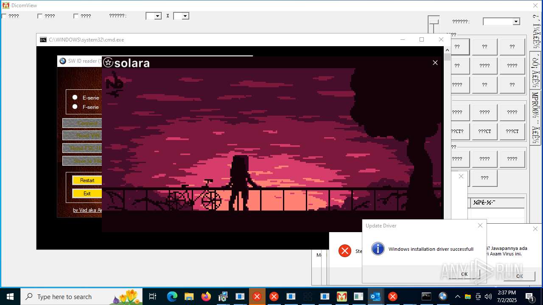Switch to the MPR vertical tab
543x305 pixels.
[x=535, y=118]
